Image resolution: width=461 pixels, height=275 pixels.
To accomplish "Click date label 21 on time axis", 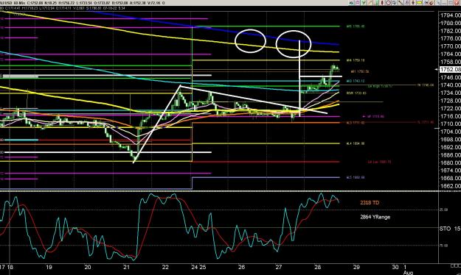I will coord(126,267).
